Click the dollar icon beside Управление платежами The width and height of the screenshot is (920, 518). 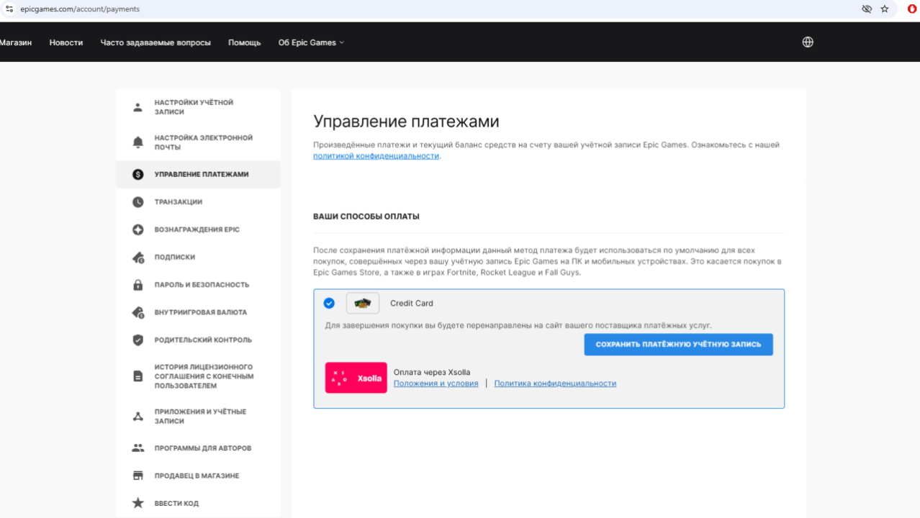(138, 174)
